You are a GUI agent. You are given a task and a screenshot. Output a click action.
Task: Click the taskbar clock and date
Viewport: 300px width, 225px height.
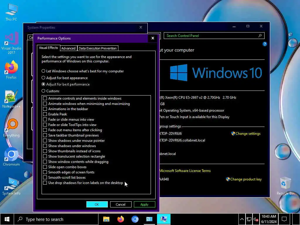click(269, 219)
